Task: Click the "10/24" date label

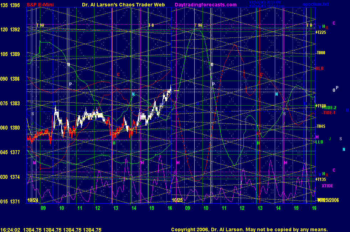Action: tap(33, 200)
